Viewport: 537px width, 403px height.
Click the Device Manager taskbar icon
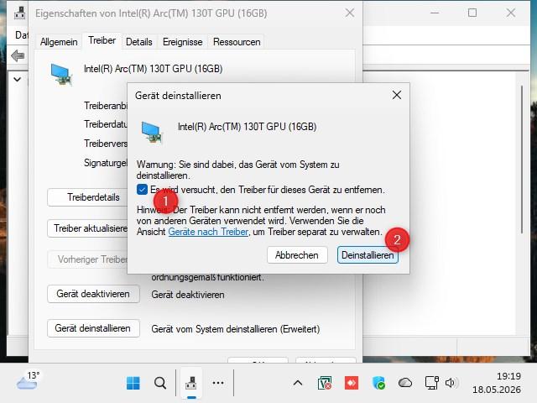(x=191, y=383)
